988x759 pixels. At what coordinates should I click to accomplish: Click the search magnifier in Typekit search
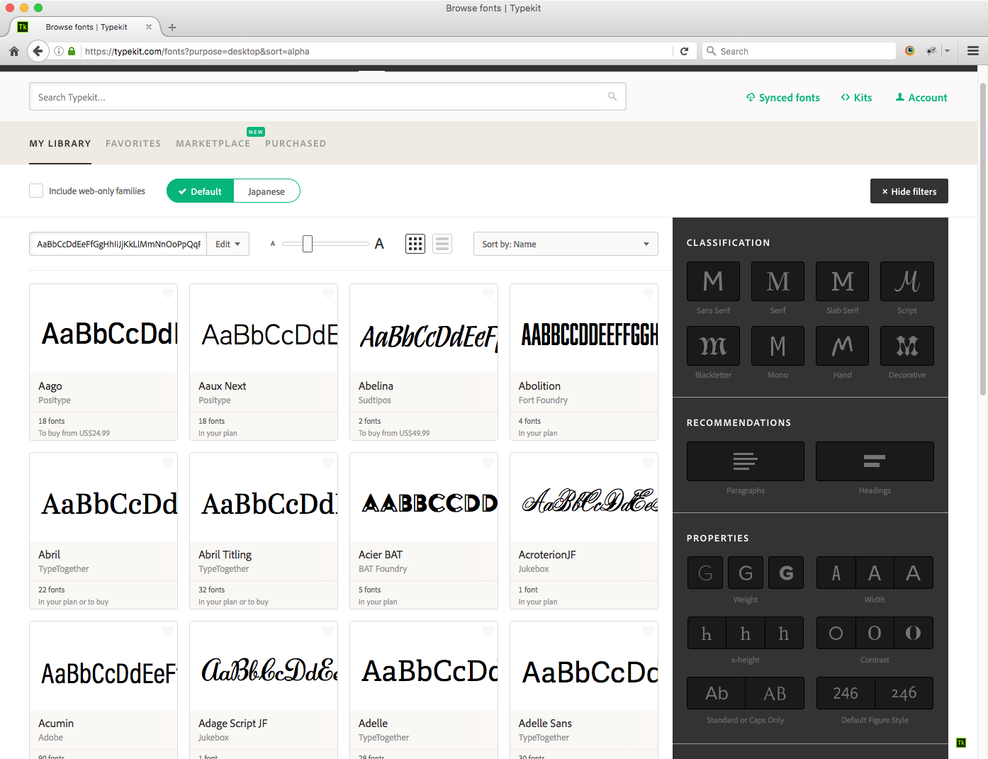pyautogui.click(x=612, y=96)
